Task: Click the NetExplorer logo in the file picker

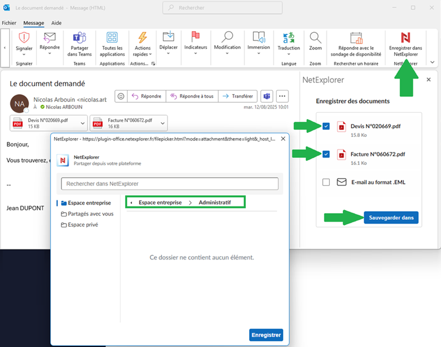Action: tap(63, 160)
